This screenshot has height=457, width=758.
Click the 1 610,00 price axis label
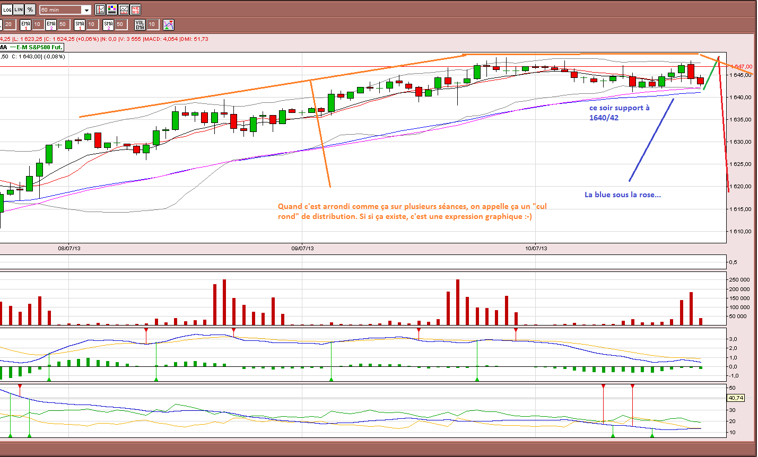pos(741,232)
